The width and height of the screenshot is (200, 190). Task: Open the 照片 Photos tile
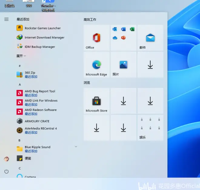pos(123,65)
